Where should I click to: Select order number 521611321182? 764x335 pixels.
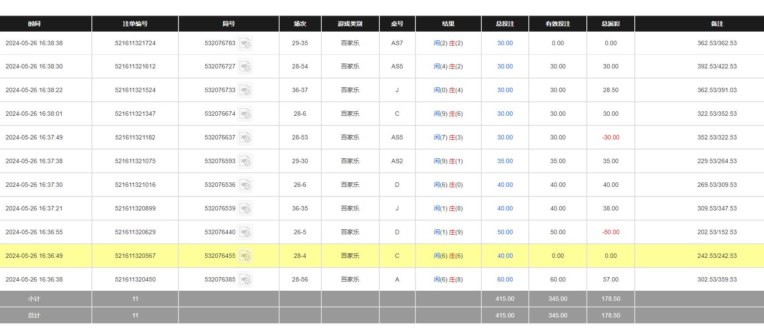tap(135, 137)
